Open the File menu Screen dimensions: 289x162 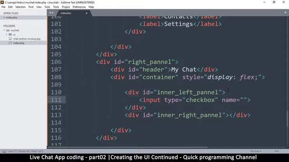coord(3,7)
